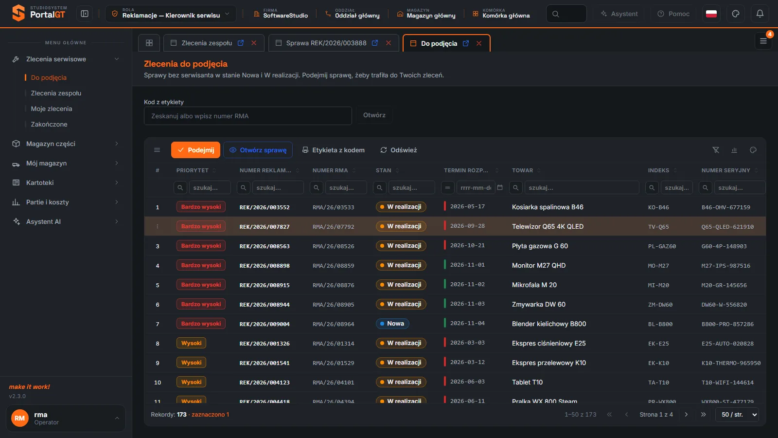Go to the next page of results

686,415
